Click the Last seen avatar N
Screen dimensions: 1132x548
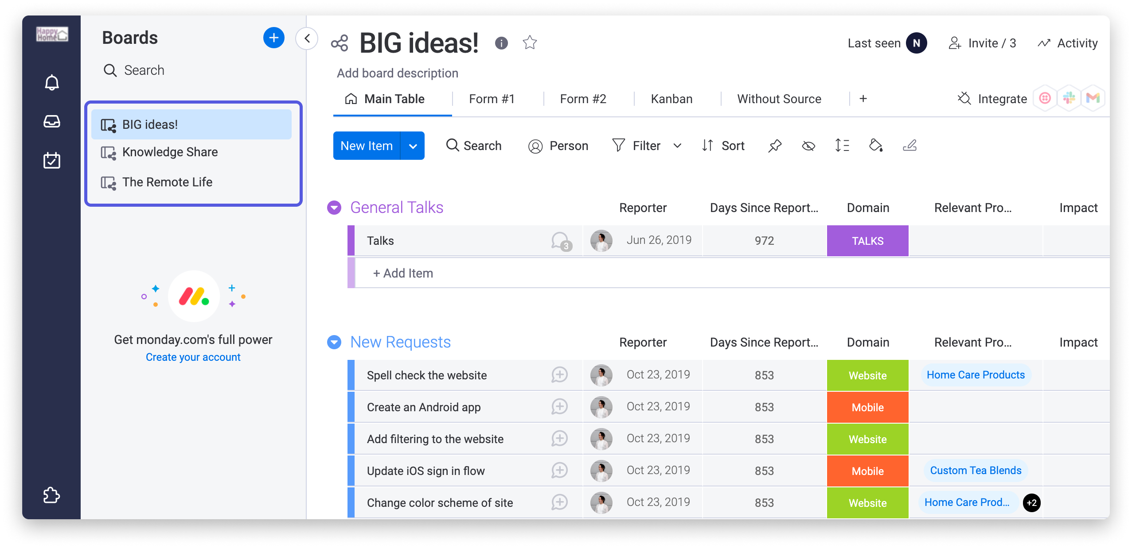point(917,43)
